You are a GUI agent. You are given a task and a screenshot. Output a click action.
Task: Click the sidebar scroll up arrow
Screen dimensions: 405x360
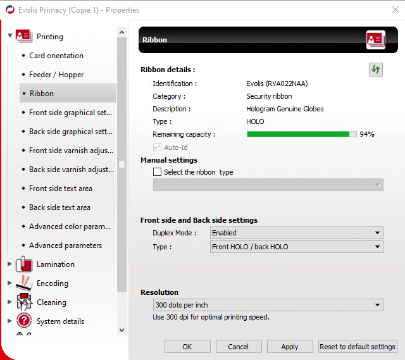coord(121,32)
